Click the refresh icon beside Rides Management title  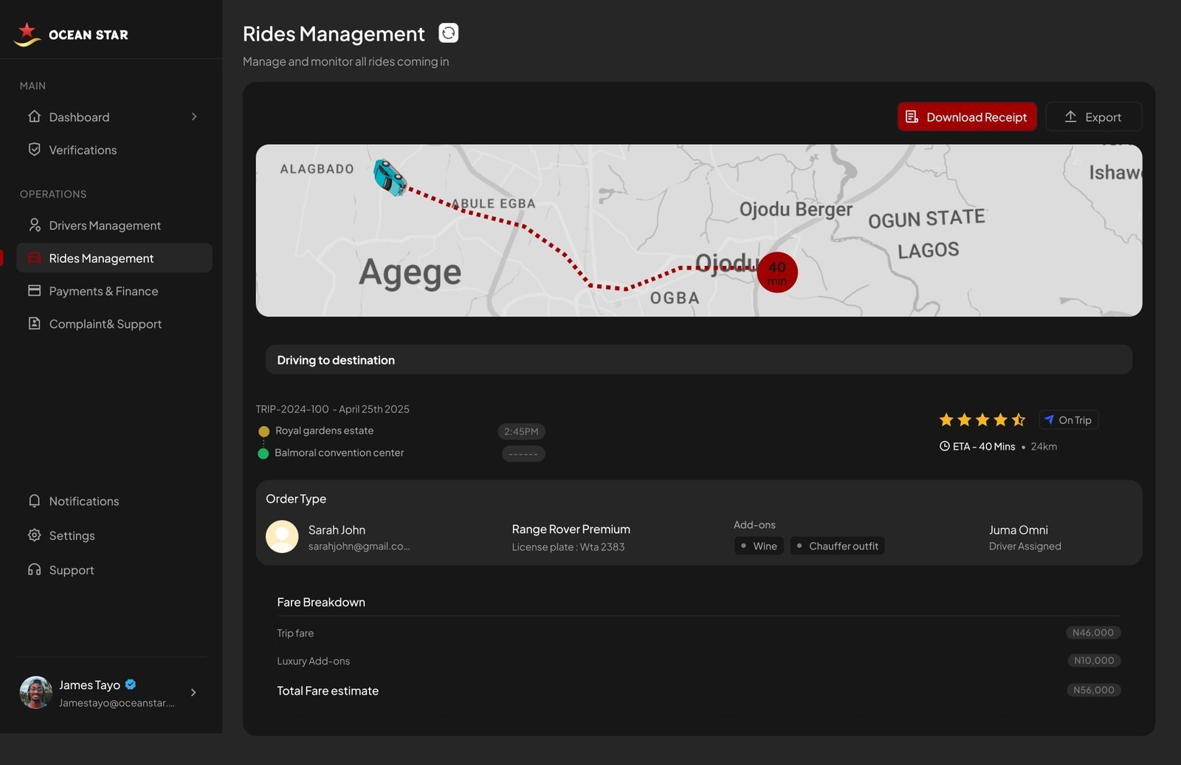pyautogui.click(x=448, y=33)
